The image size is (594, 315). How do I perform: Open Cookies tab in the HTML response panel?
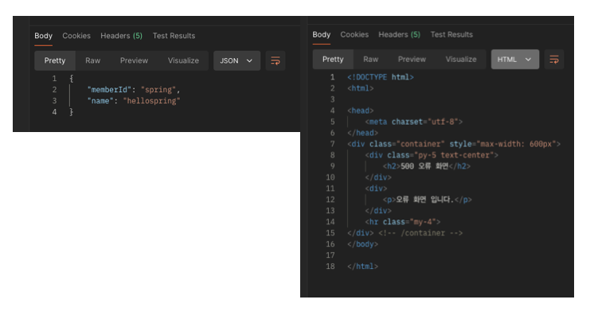pyautogui.click(x=354, y=34)
